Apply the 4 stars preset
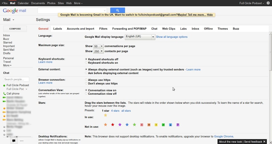The image size is (272, 144). (115, 111)
